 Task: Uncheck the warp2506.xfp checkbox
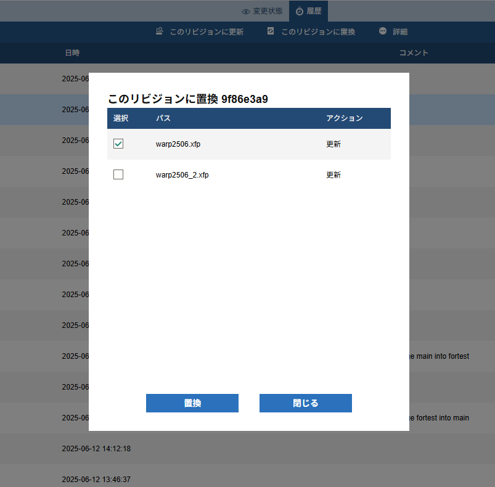pyautogui.click(x=118, y=144)
